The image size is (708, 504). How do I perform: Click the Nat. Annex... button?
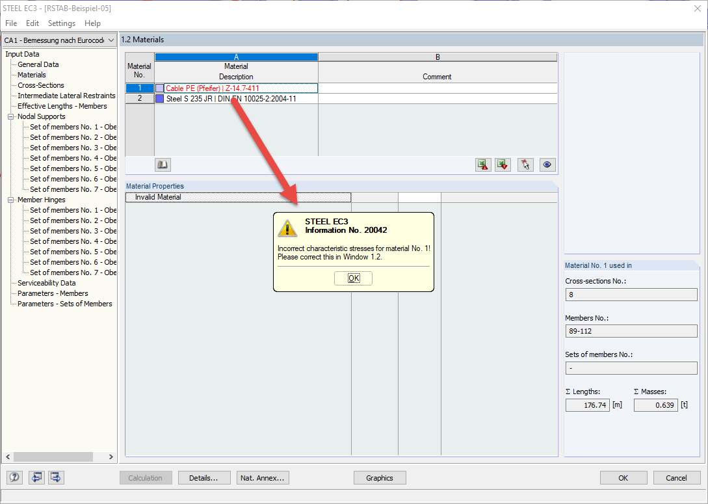point(263,478)
